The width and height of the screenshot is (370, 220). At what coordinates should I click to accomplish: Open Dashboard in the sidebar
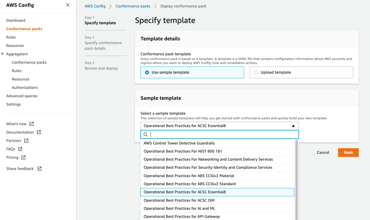tap(16, 20)
